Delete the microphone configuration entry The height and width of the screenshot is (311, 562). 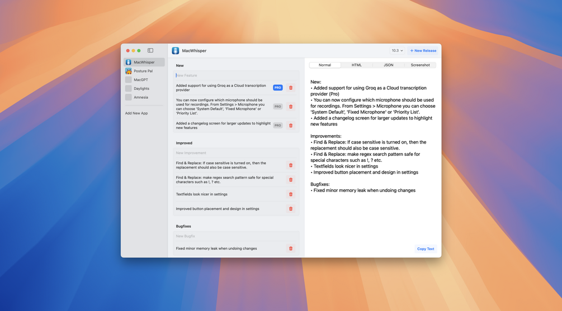pyautogui.click(x=291, y=107)
